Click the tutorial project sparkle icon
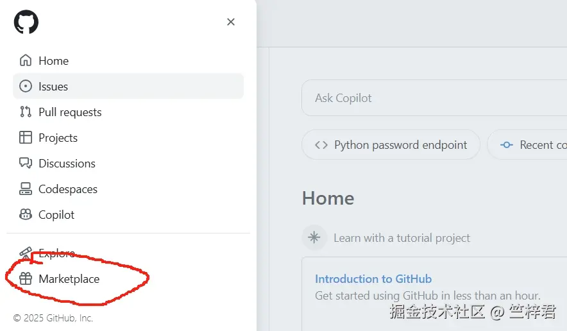Screen dimensions: 567x331 click(314, 238)
